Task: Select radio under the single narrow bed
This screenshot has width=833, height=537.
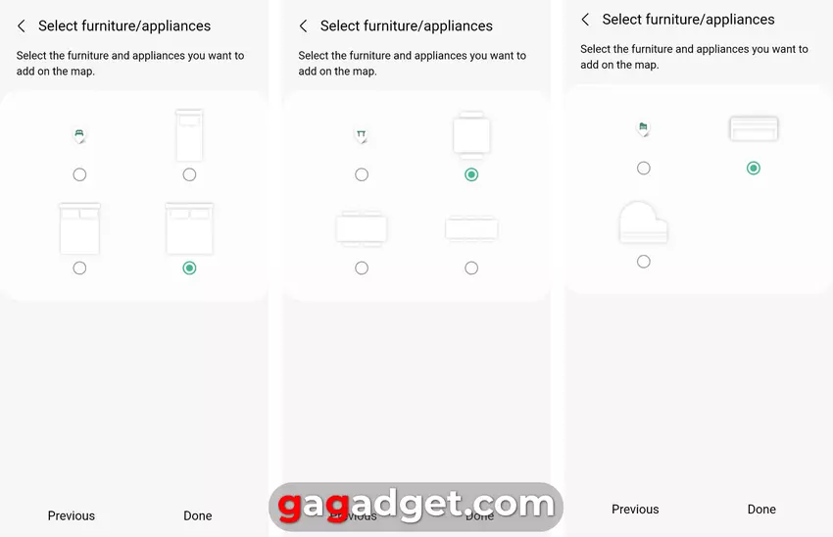Action: tap(189, 174)
